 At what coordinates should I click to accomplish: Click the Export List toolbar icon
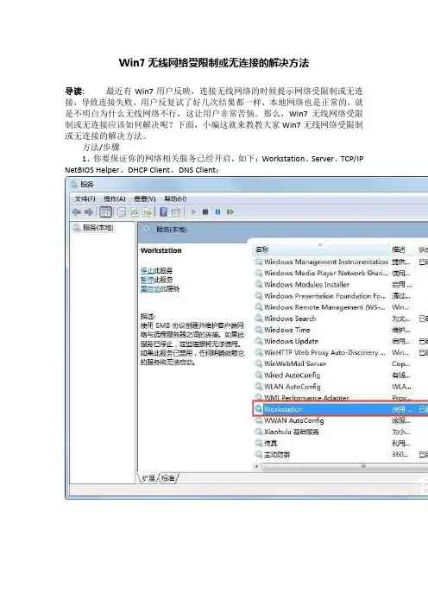(x=147, y=211)
